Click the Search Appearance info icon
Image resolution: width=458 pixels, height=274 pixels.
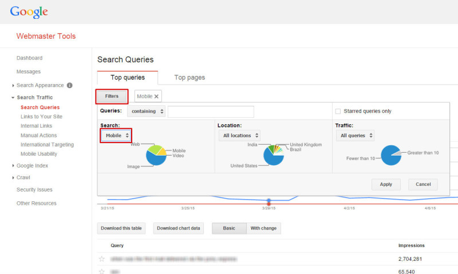(69, 85)
